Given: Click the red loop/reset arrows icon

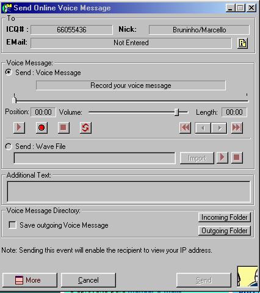Looking at the screenshot, I should [x=85, y=128].
